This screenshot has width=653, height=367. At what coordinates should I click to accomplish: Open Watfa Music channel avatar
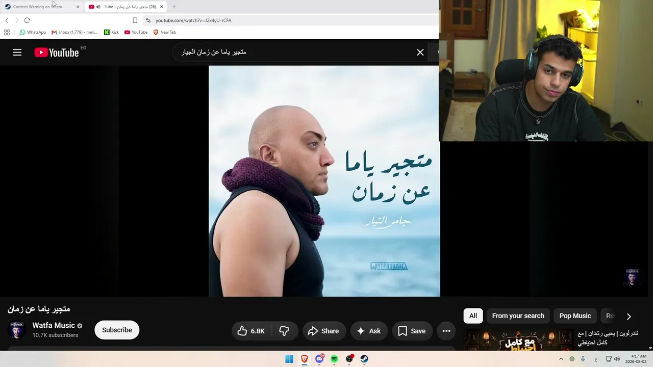click(17, 330)
